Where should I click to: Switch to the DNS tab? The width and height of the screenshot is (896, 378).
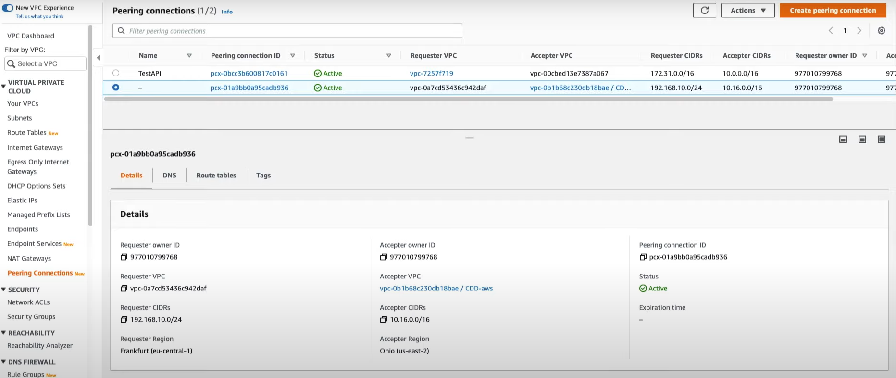coord(169,176)
